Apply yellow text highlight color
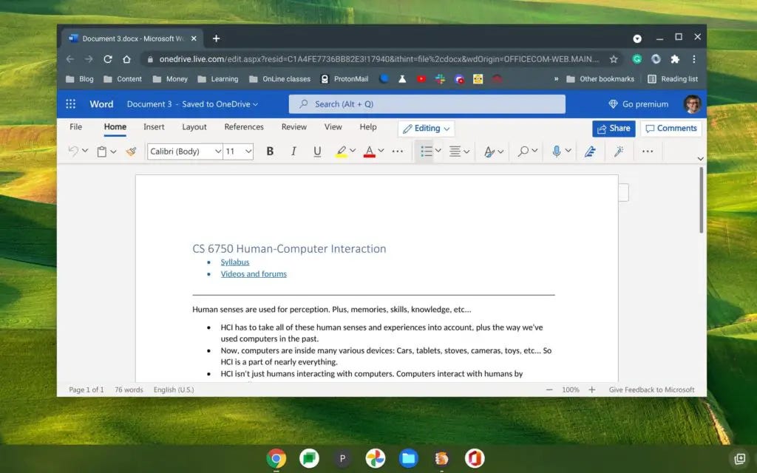Image resolution: width=757 pixels, height=473 pixels. (x=342, y=152)
